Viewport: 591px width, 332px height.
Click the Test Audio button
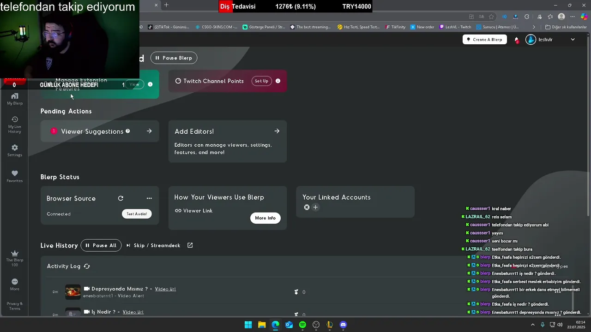(137, 214)
